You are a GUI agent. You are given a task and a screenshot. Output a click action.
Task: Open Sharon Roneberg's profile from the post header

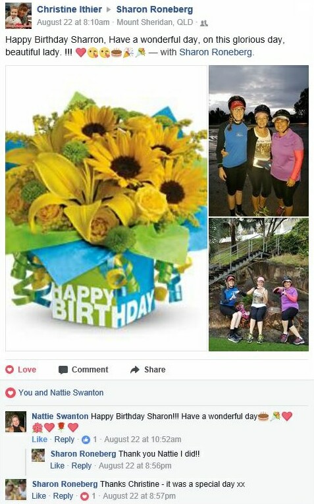pyautogui.click(x=155, y=10)
